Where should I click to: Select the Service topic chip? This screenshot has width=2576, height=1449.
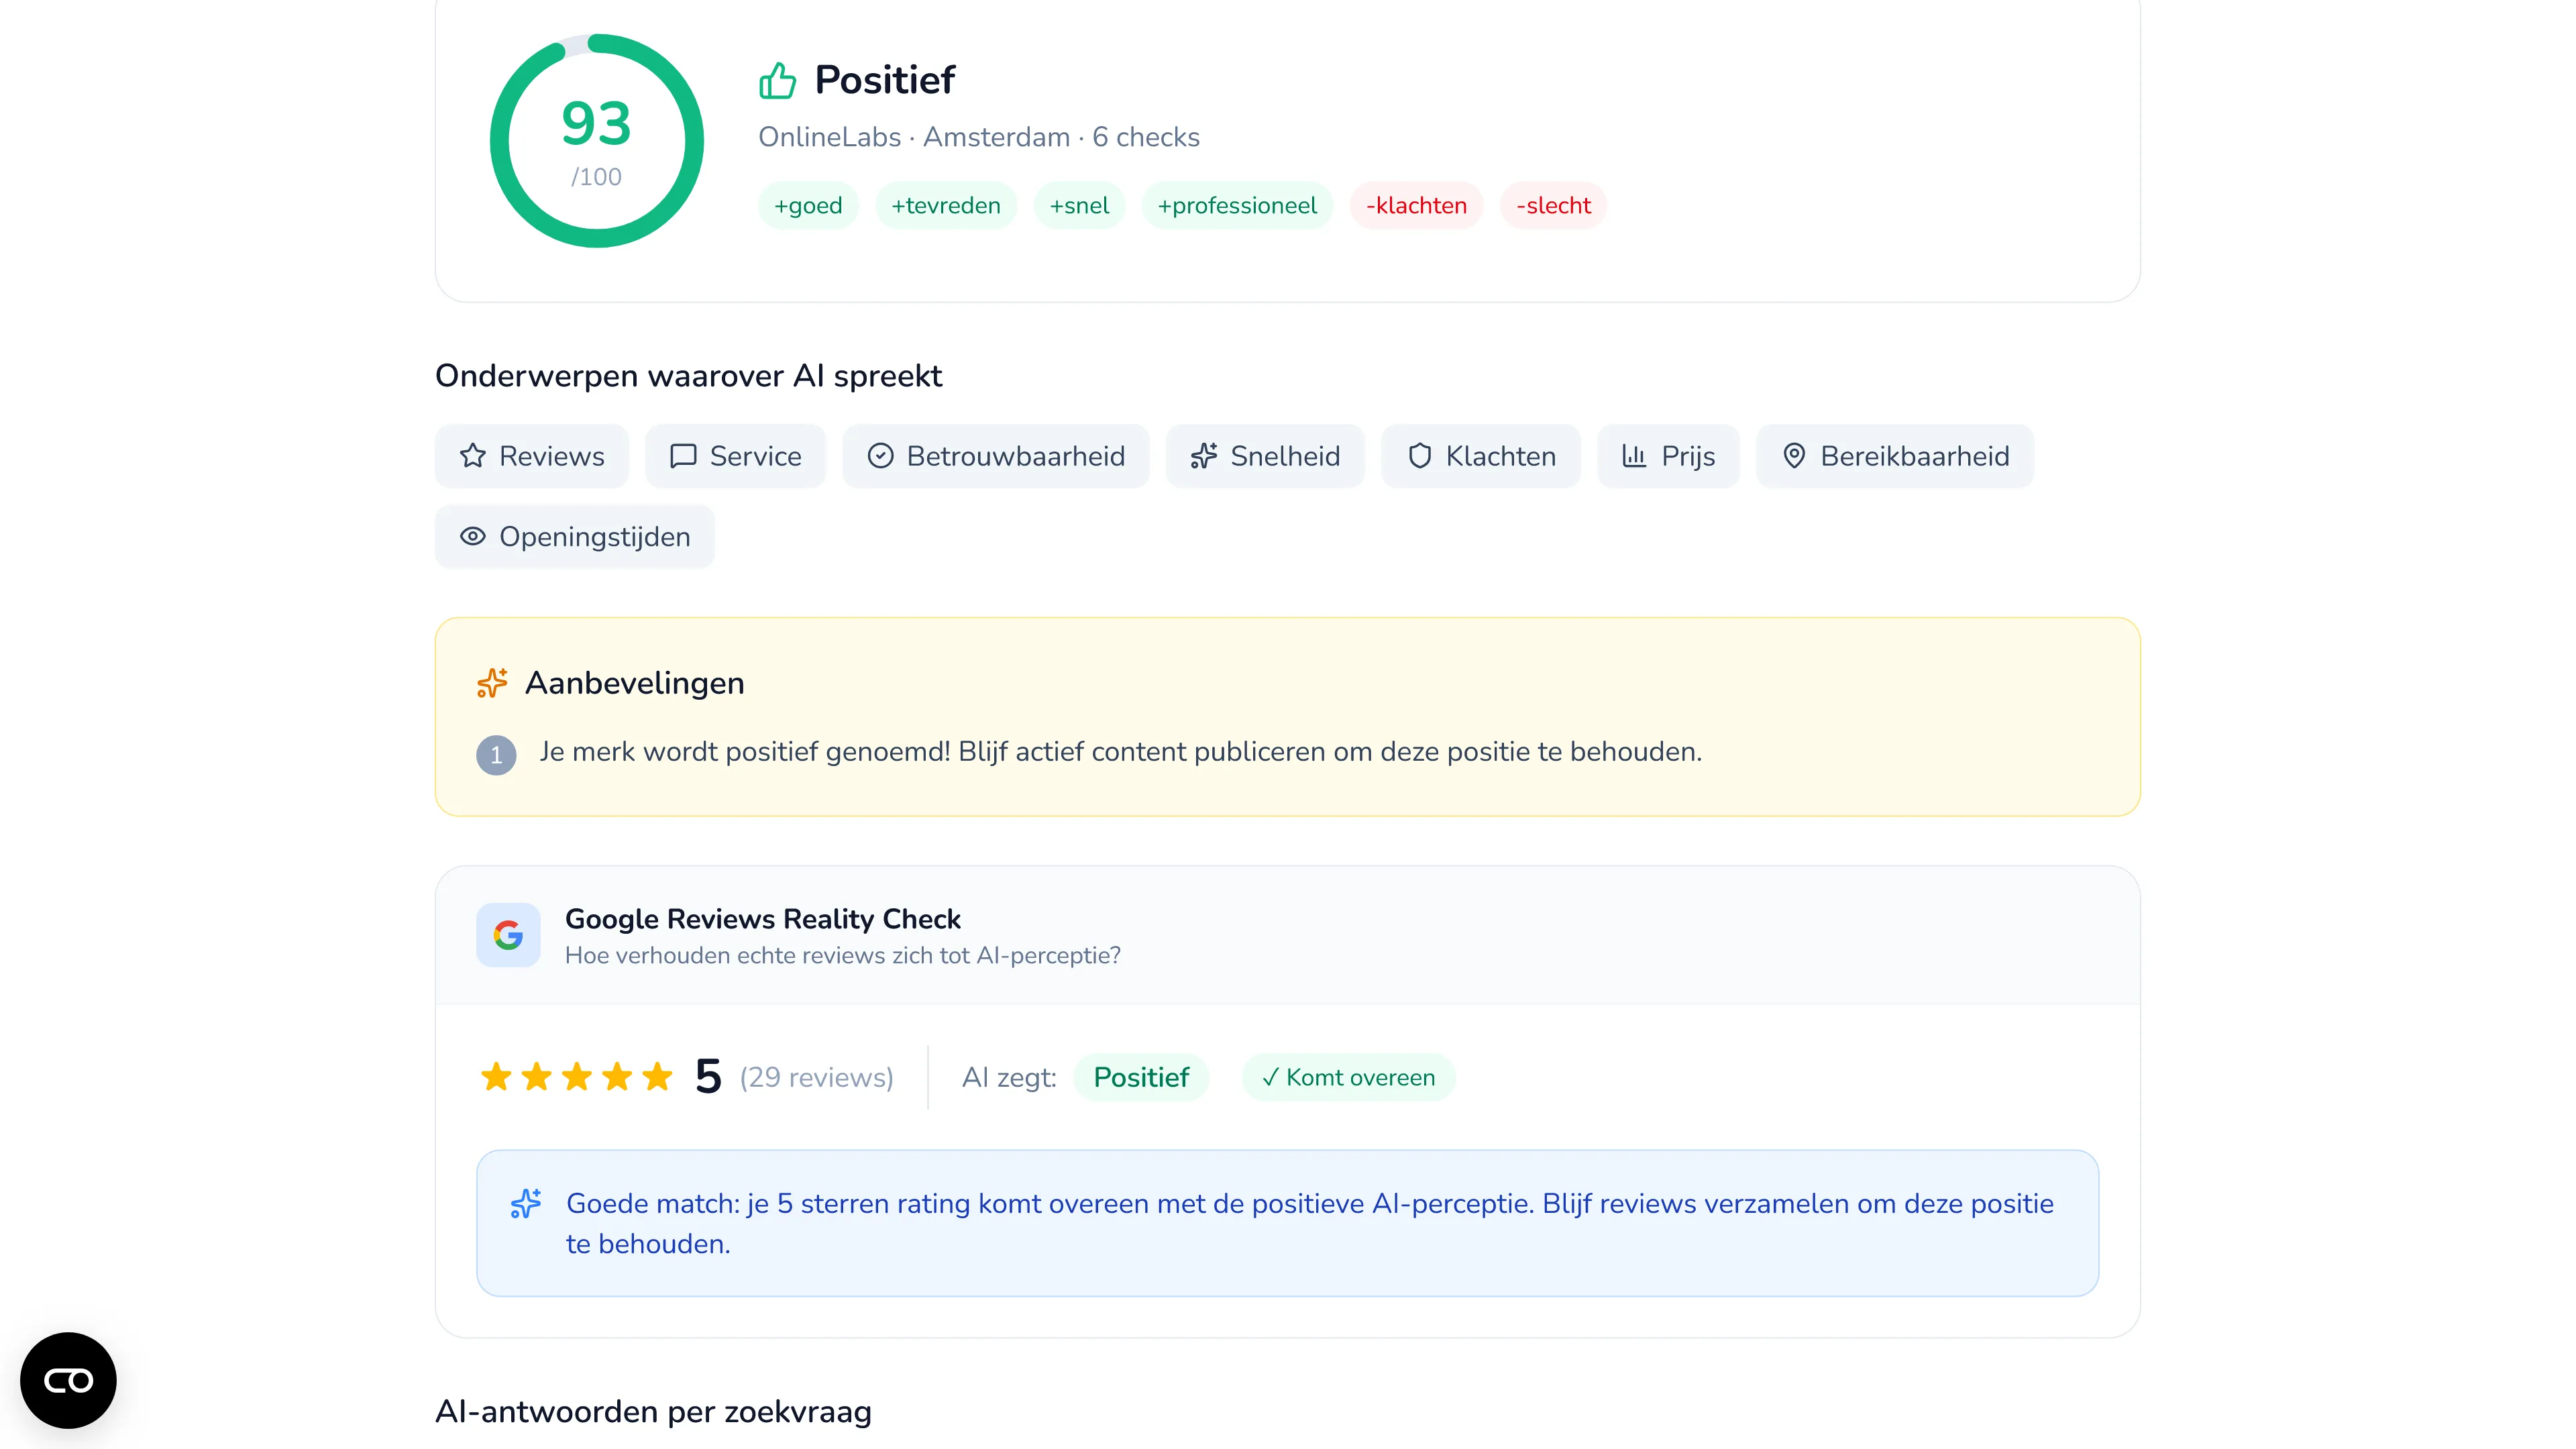point(735,456)
